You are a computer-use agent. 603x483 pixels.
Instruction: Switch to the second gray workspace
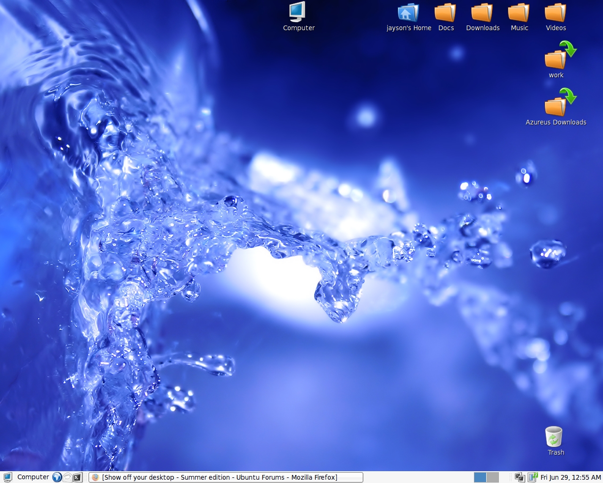493,477
